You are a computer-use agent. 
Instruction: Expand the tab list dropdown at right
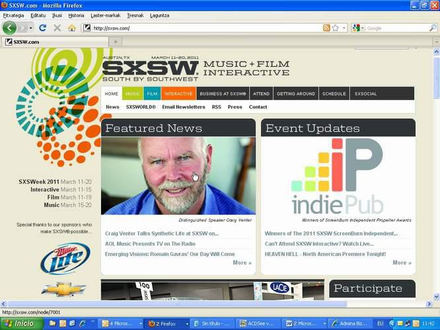tap(437, 42)
